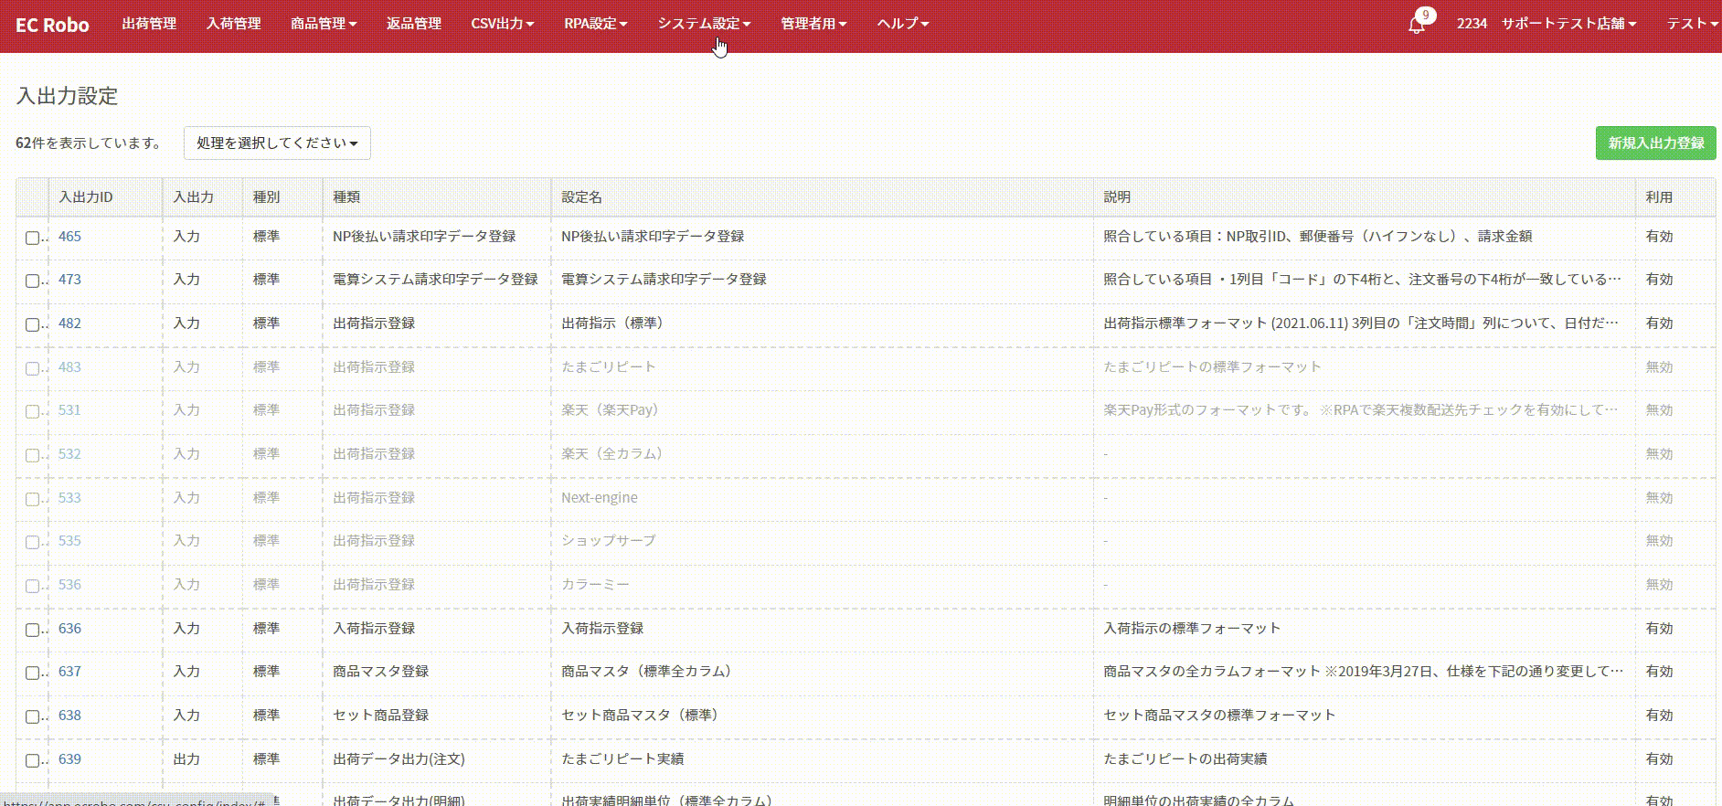Tick the checkbox for row 638
Screen dimensions: 1722x806
(32, 716)
